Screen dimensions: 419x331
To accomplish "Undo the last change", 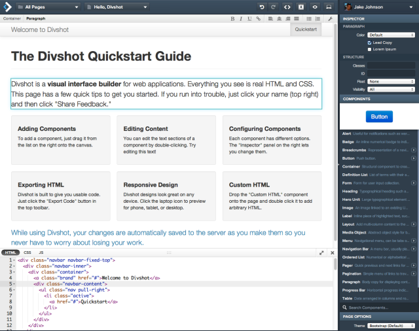I will (262, 7).
